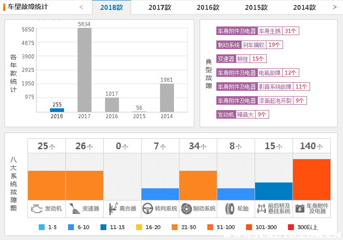Click the 2017 bar showing 5834
Viewport: 343px width, 240px height.
[84, 70]
